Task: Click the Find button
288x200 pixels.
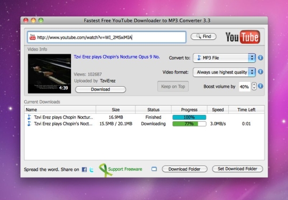Action: (x=204, y=37)
